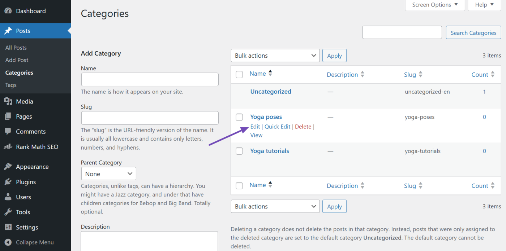Open the Media library icon
506x251 pixels.
pos(8,101)
